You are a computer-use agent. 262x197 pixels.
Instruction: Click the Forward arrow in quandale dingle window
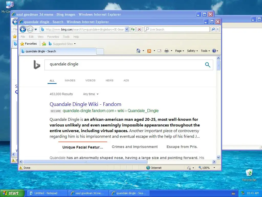(x=30, y=29)
